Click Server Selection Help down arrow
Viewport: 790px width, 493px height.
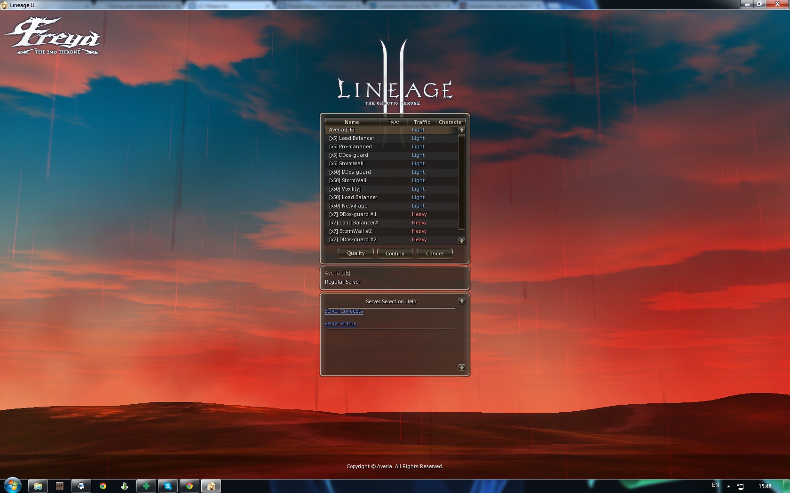(x=462, y=368)
